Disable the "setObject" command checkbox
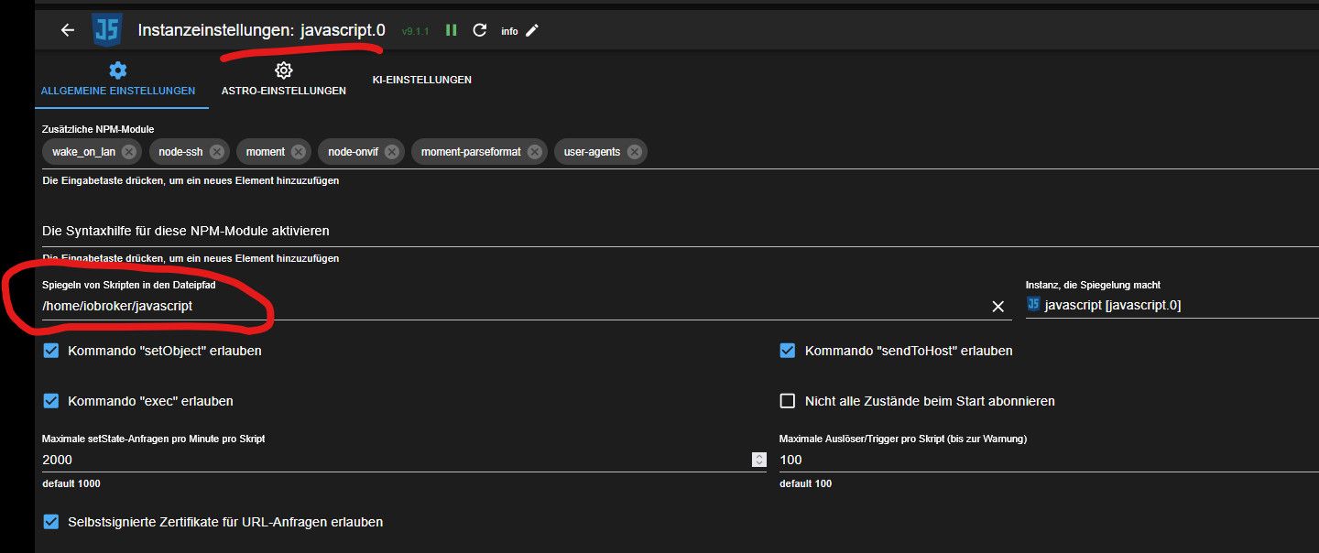Viewport: 1319px width, 553px height. [x=51, y=351]
